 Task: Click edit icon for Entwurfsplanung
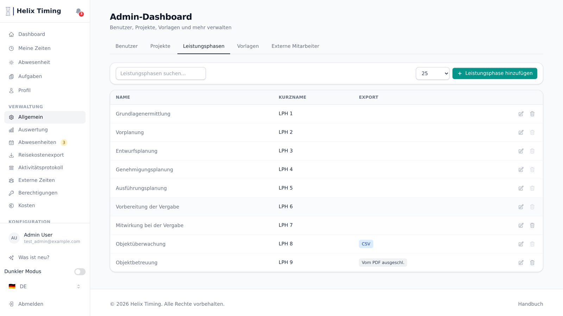point(521,151)
